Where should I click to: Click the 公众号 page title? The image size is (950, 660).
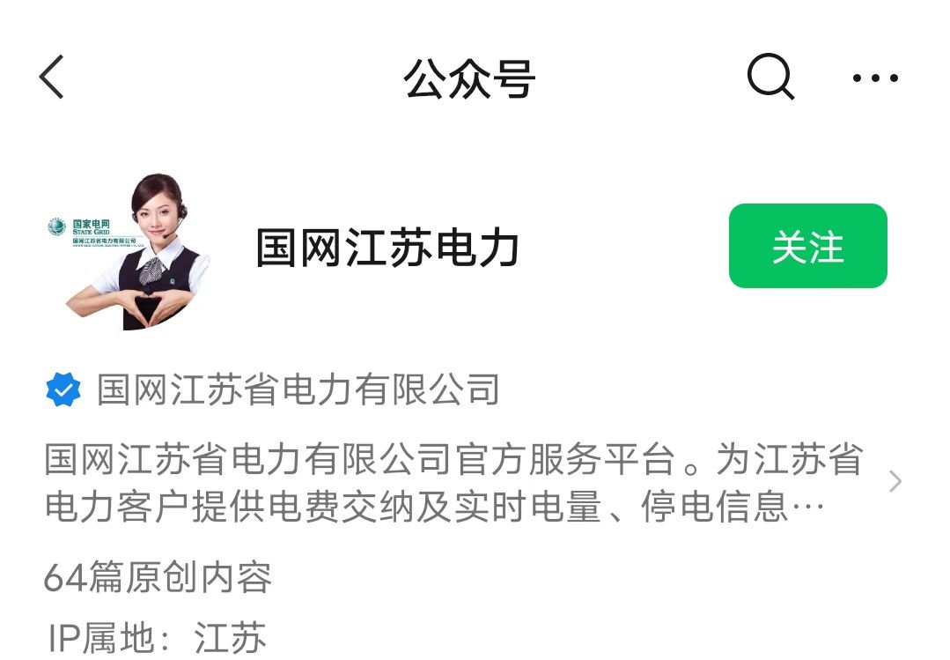(469, 78)
